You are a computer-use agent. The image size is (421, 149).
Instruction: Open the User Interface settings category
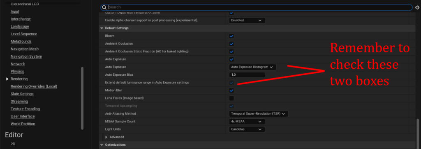23,116
